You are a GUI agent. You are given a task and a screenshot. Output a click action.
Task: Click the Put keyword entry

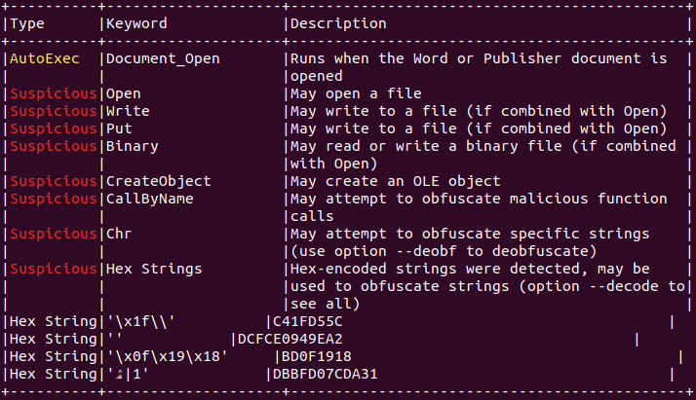119,128
